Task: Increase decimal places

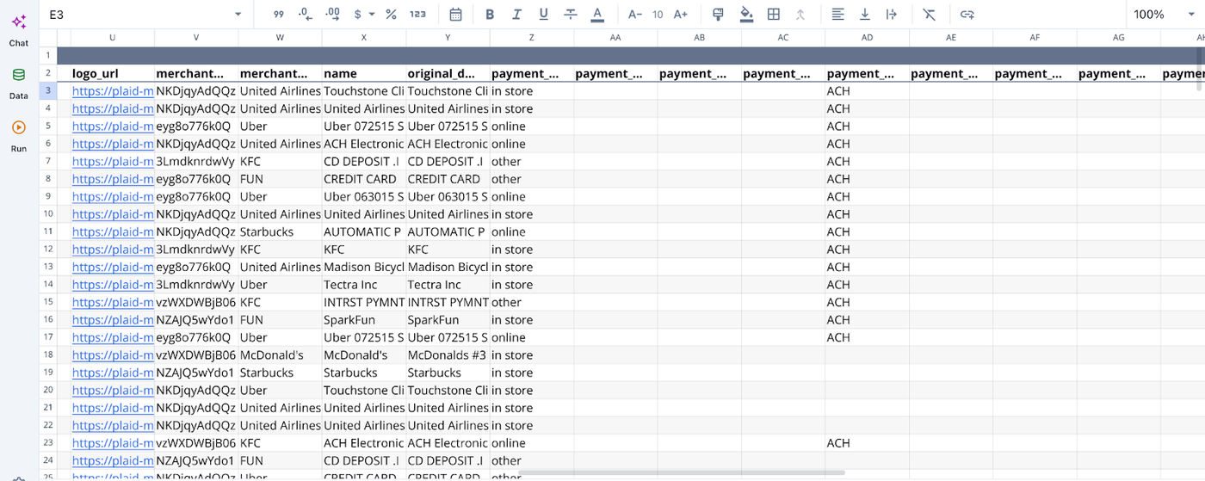Action: coord(333,14)
